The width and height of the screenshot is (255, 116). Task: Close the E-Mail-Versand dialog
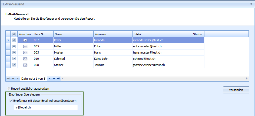pyautogui.click(x=251, y=4)
